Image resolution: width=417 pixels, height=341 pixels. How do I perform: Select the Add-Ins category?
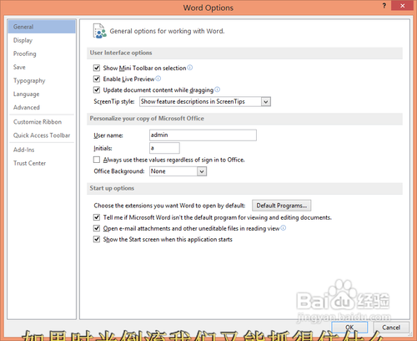coord(42,150)
